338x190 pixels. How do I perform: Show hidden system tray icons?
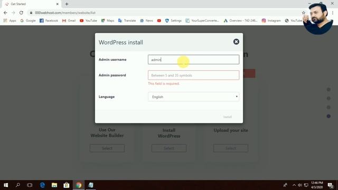pyautogui.click(x=294, y=185)
